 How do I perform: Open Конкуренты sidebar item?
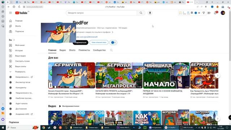(21, 87)
